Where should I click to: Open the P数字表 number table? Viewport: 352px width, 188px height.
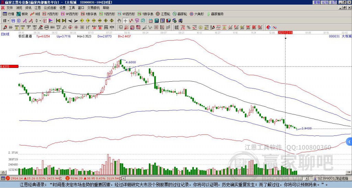pos(89,14)
